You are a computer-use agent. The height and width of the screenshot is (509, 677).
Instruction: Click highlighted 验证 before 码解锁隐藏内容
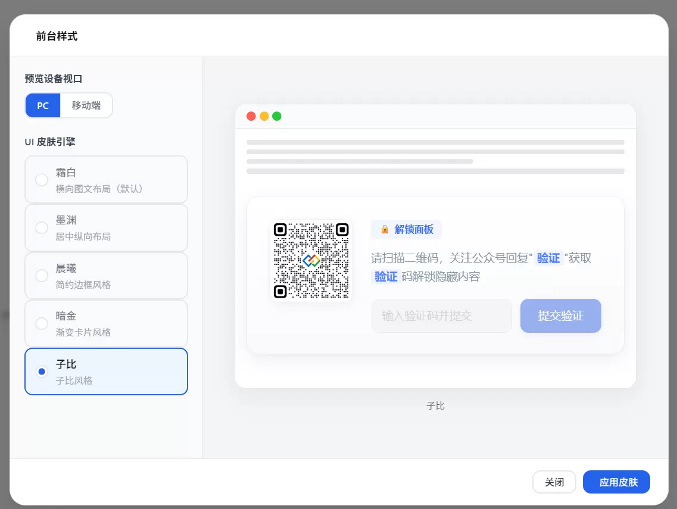tap(386, 276)
